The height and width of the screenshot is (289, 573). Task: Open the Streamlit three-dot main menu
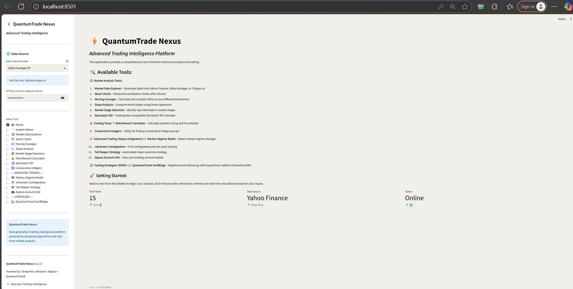click(x=571, y=19)
